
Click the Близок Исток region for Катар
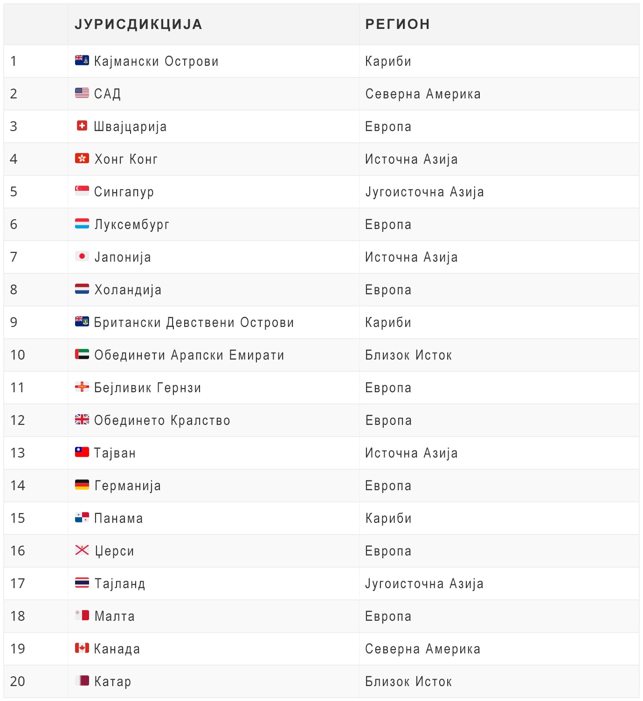click(x=408, y=681)
